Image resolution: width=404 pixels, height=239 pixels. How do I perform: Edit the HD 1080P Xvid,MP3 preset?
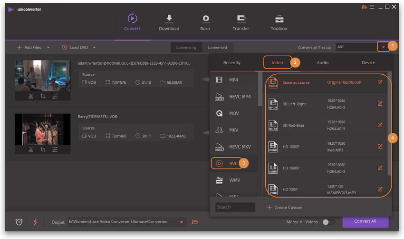coord(380,147)
